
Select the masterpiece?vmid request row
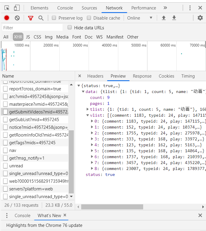point(35,104)
